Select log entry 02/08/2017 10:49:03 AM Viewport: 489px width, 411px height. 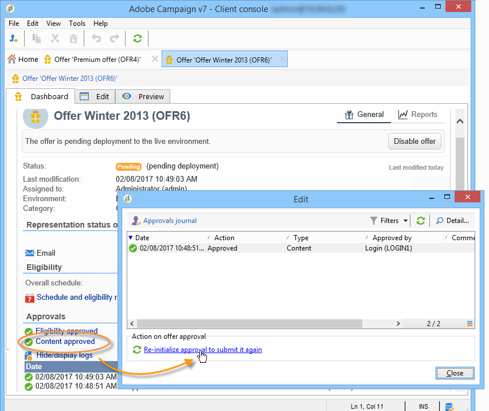pos(72,377)
